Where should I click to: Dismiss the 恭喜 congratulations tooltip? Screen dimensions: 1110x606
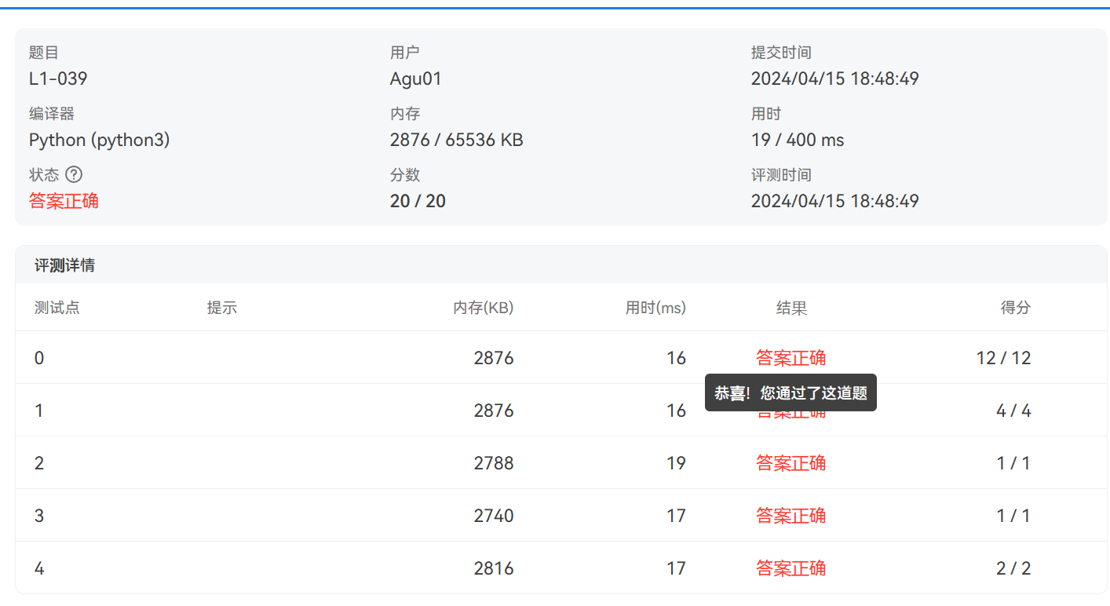point(791,392)
